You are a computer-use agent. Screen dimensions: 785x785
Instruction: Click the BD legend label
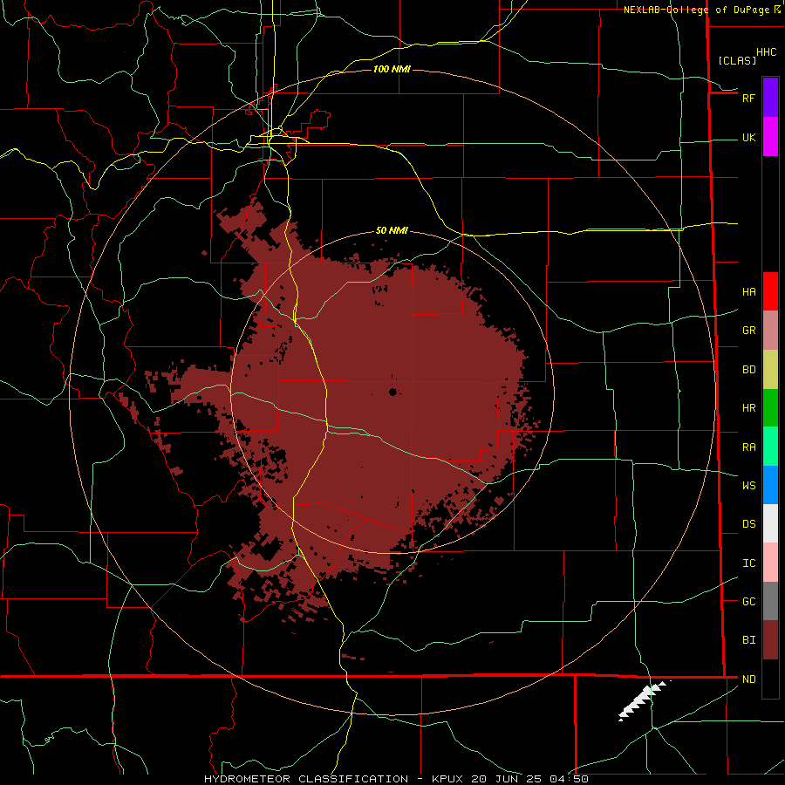tap(748, 370)
